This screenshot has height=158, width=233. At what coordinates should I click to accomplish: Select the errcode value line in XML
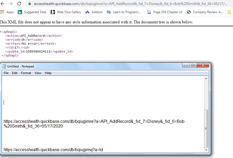click(24, 40)
